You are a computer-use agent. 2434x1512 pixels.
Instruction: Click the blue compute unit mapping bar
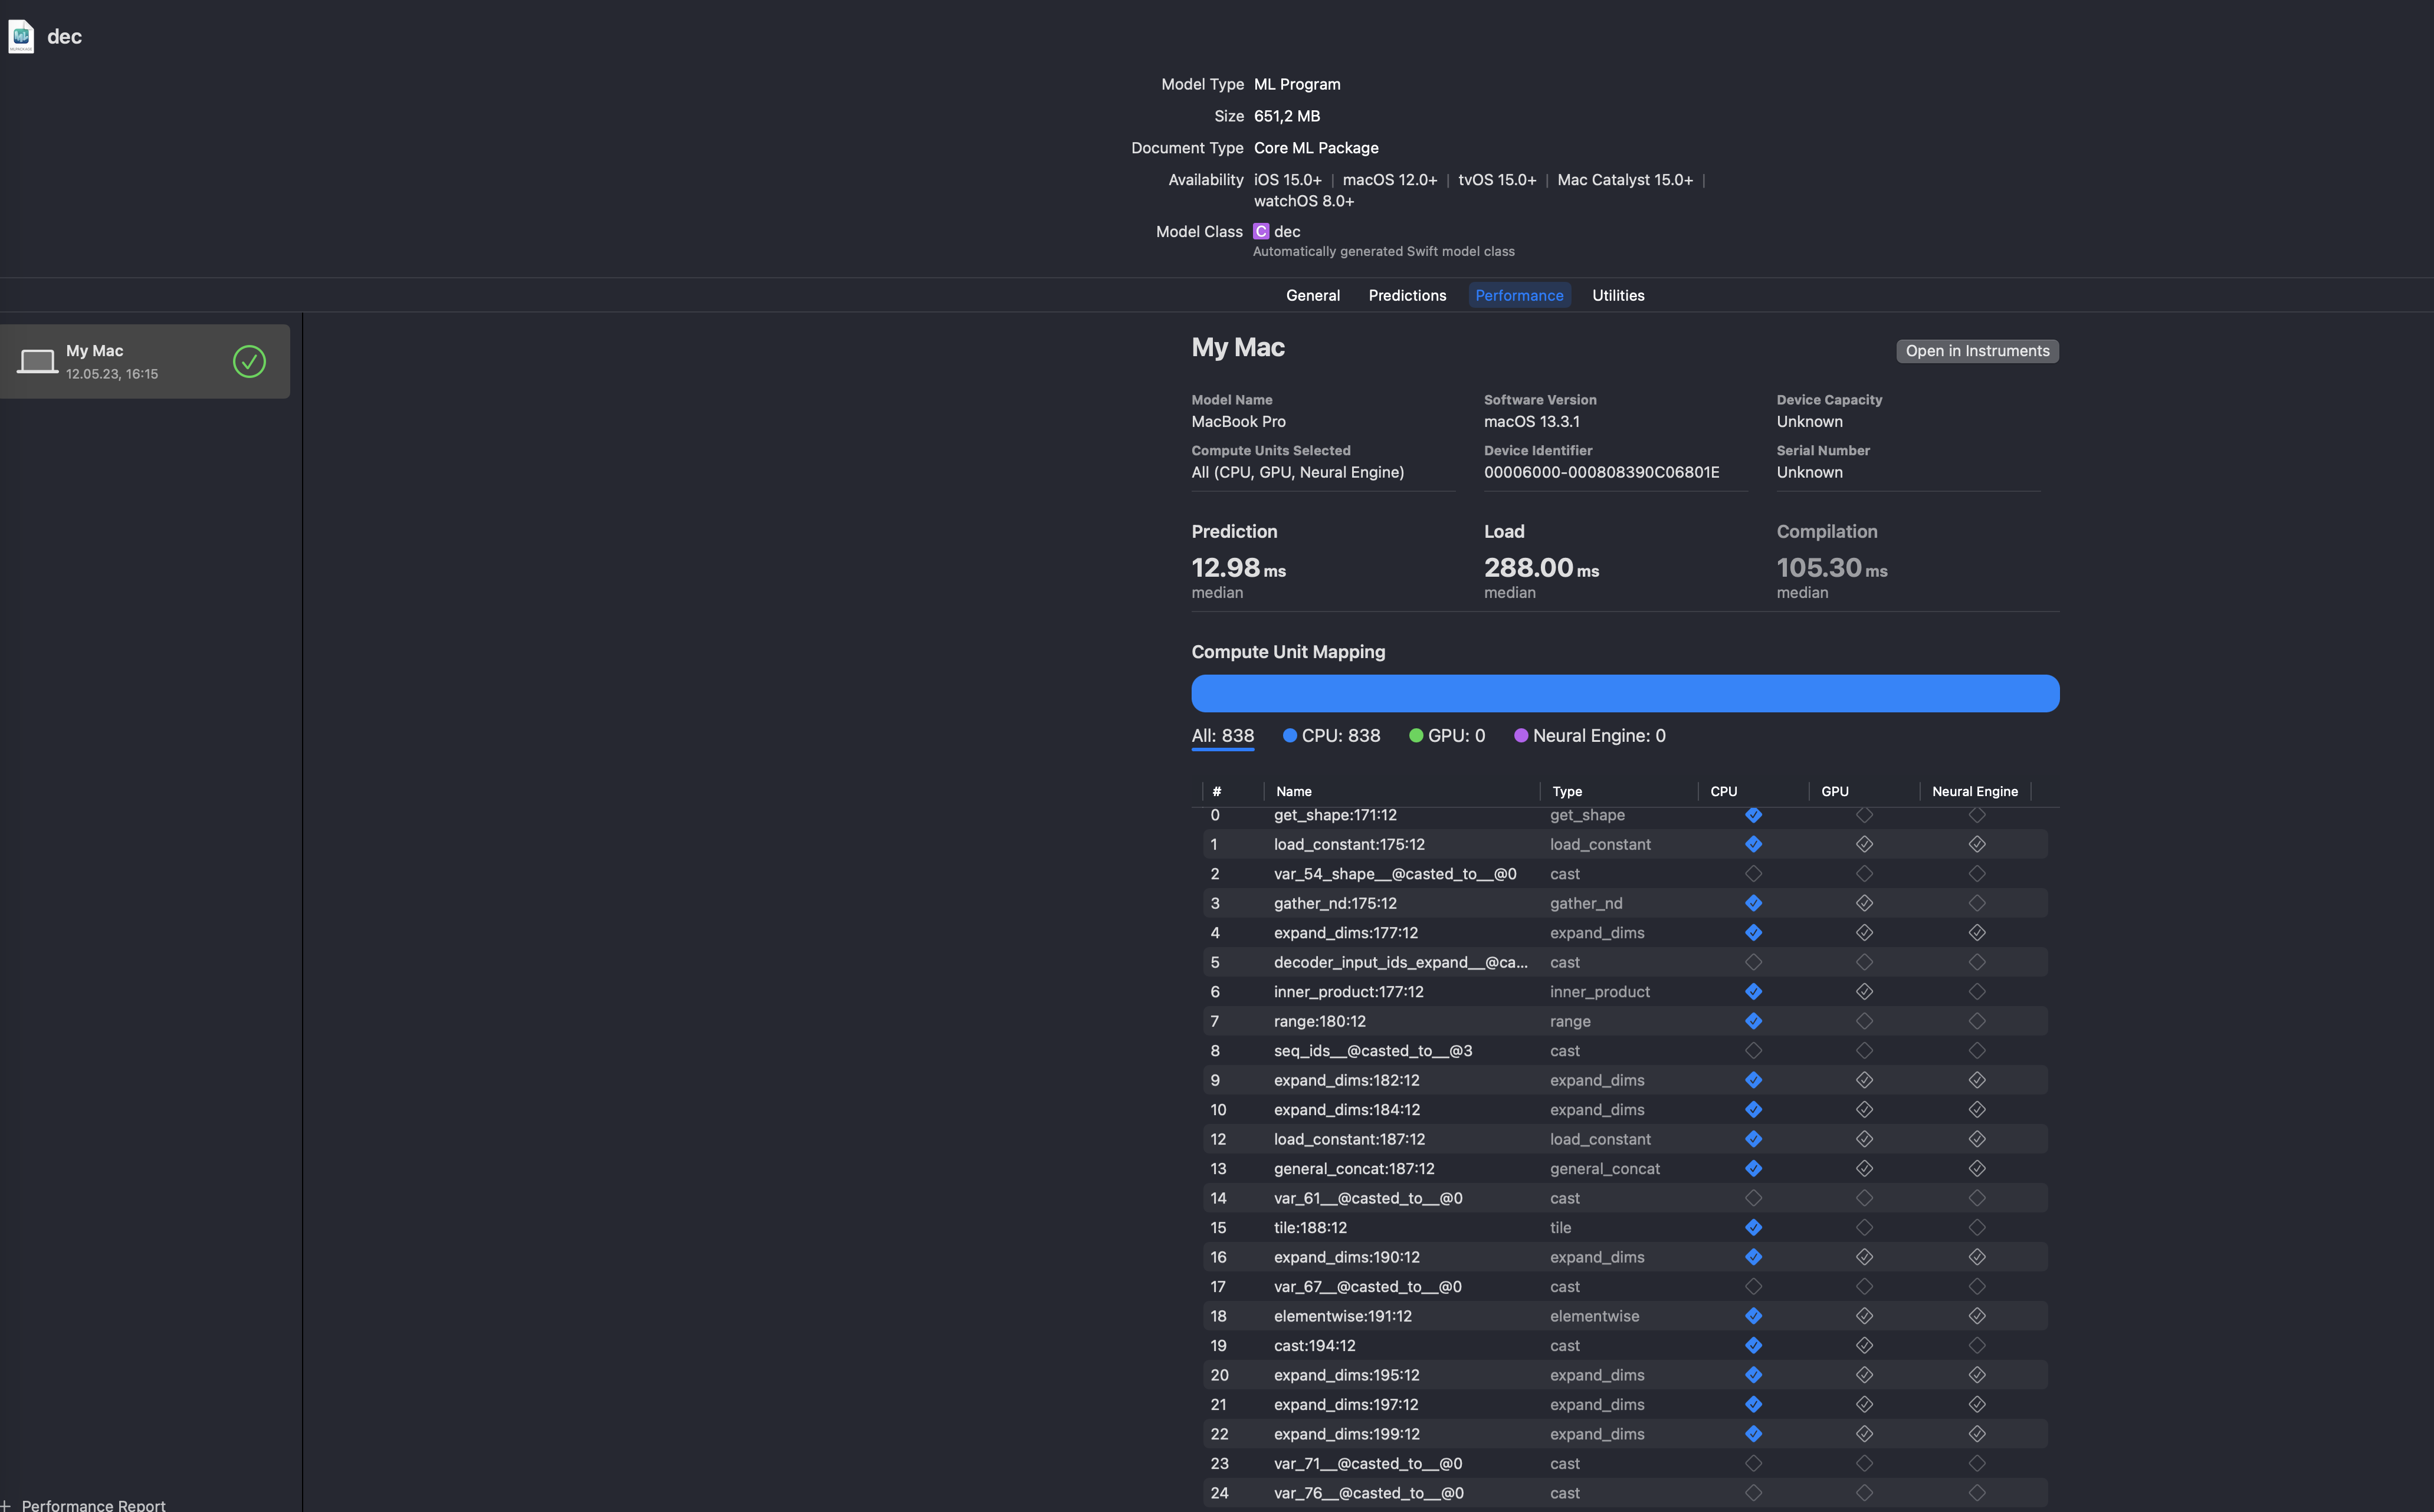[1625, 693]
